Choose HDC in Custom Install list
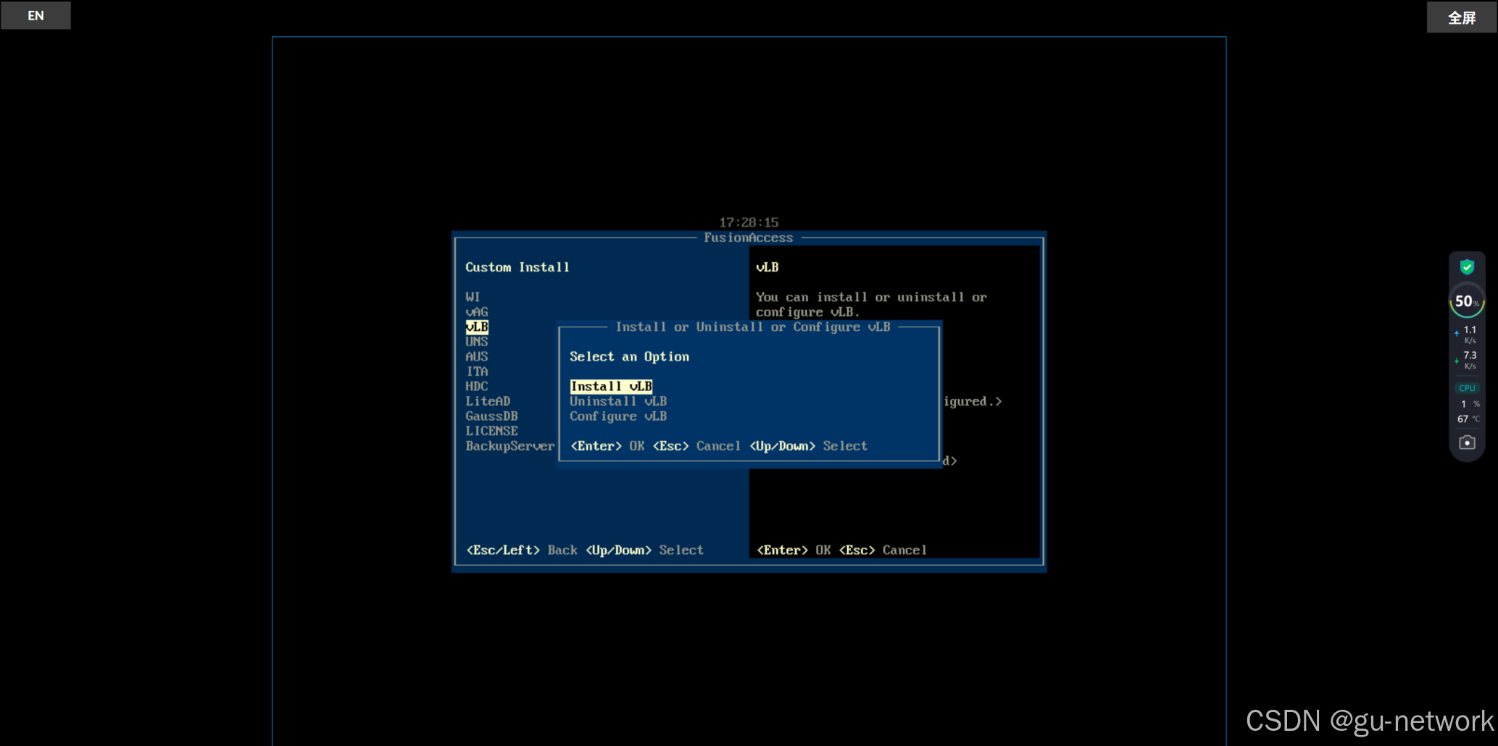Image resolution: width=1498 pixels, height=746 pixels. 477,387
